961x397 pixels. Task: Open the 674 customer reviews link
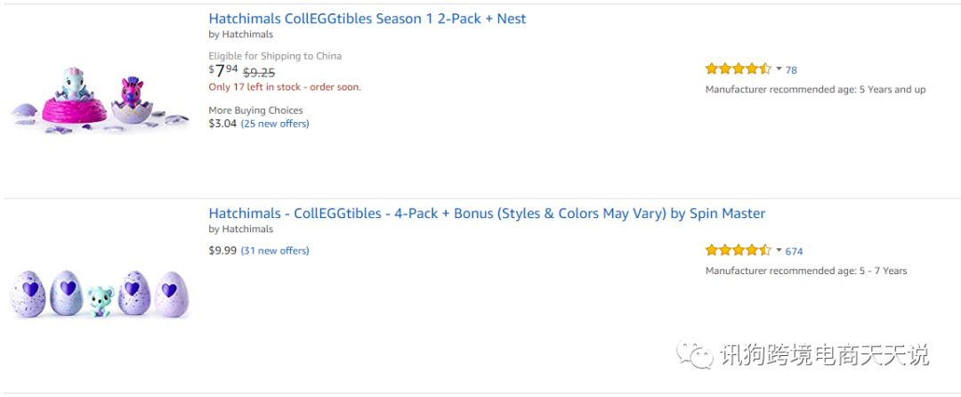(794, 251)
